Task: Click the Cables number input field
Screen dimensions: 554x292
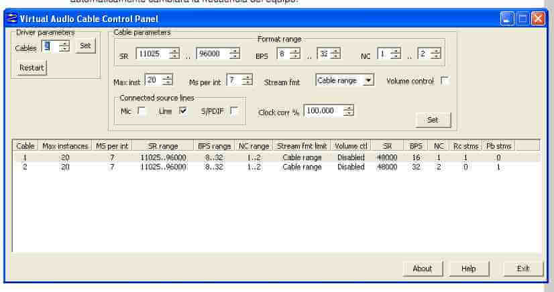Action: pos(50,46)
